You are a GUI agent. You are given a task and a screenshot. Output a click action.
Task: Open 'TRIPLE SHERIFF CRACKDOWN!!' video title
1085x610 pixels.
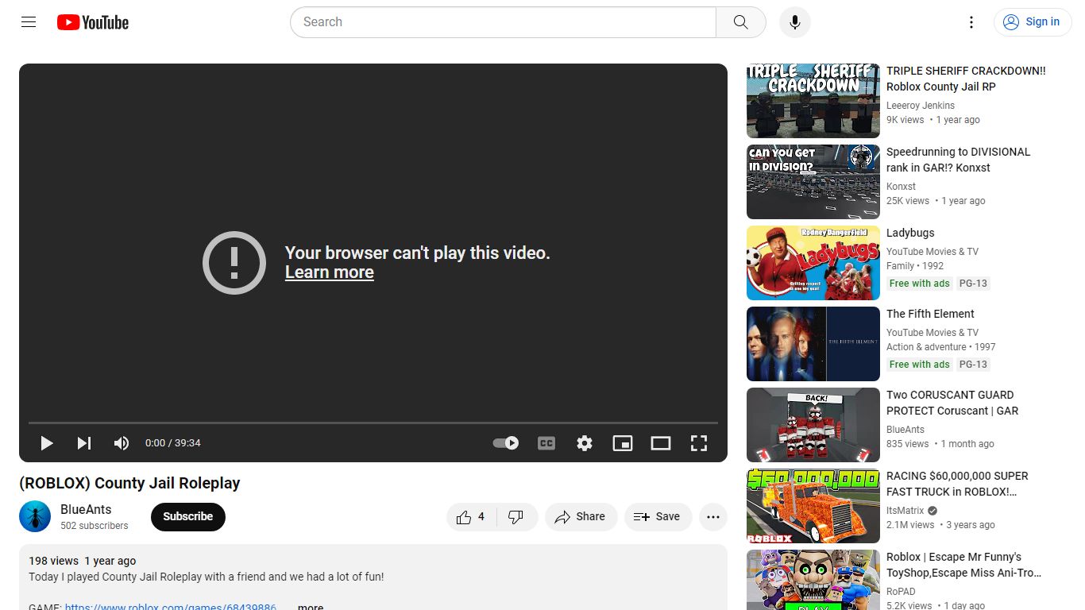(x=966, y=79)
